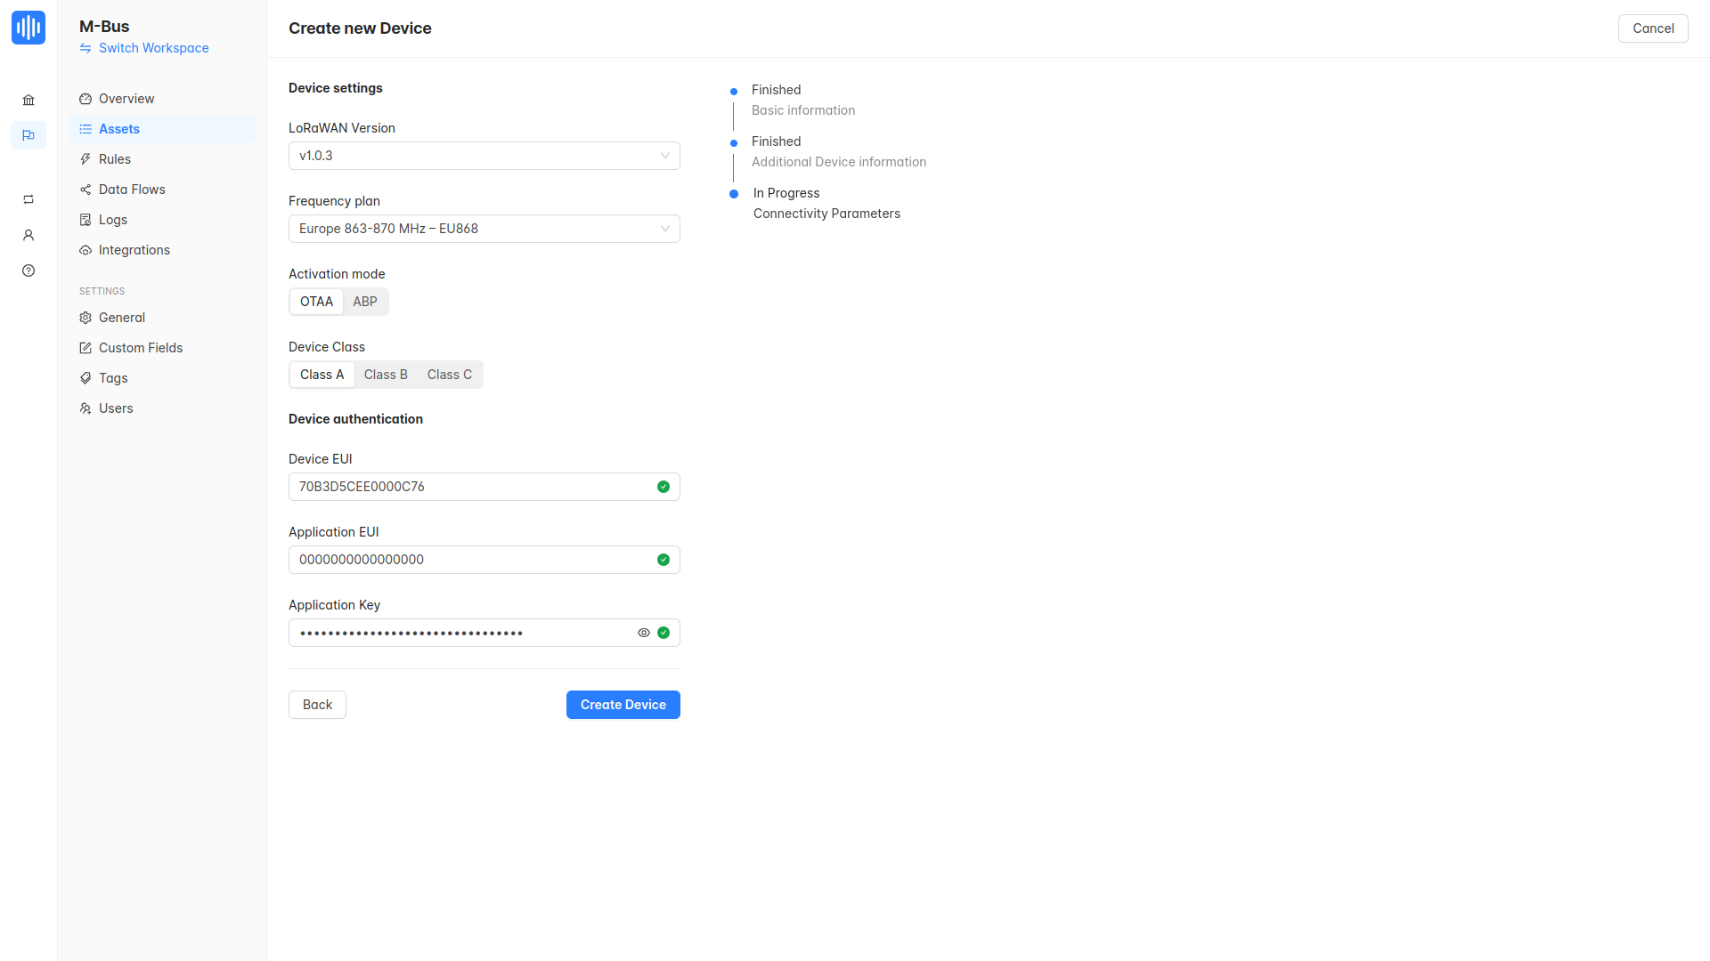The image size is (1710, 961).
Task: Click the flag workspace icon in rail
Action: 28,135
